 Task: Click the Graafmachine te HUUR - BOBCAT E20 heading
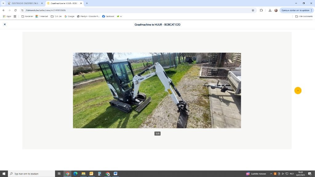click(157, 25)
